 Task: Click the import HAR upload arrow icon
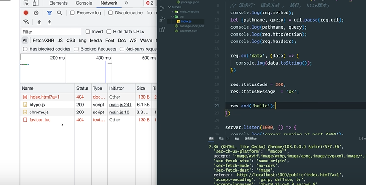click(39, 22)
